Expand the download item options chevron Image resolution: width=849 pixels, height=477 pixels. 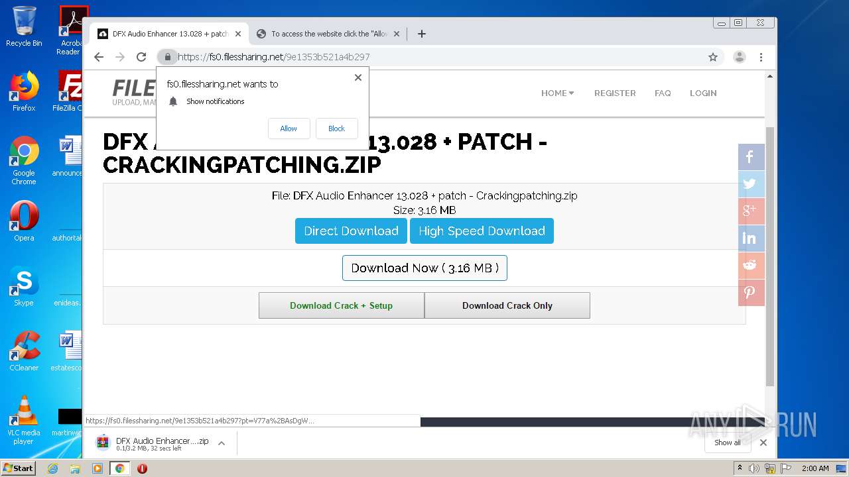222,443
